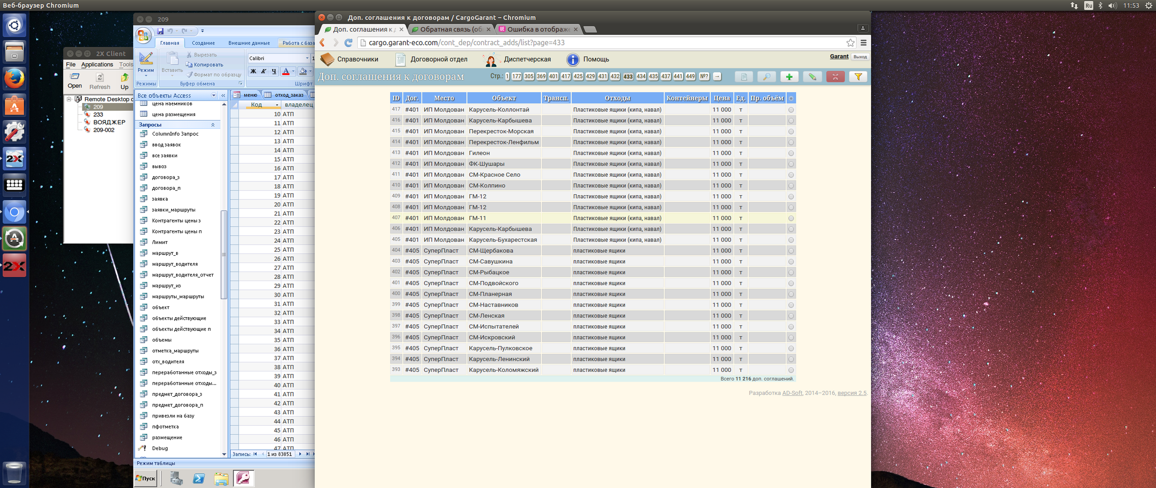The image size is (1156, 488).
Task: Open Диспетчерская section
Action: tap(517, 59)
